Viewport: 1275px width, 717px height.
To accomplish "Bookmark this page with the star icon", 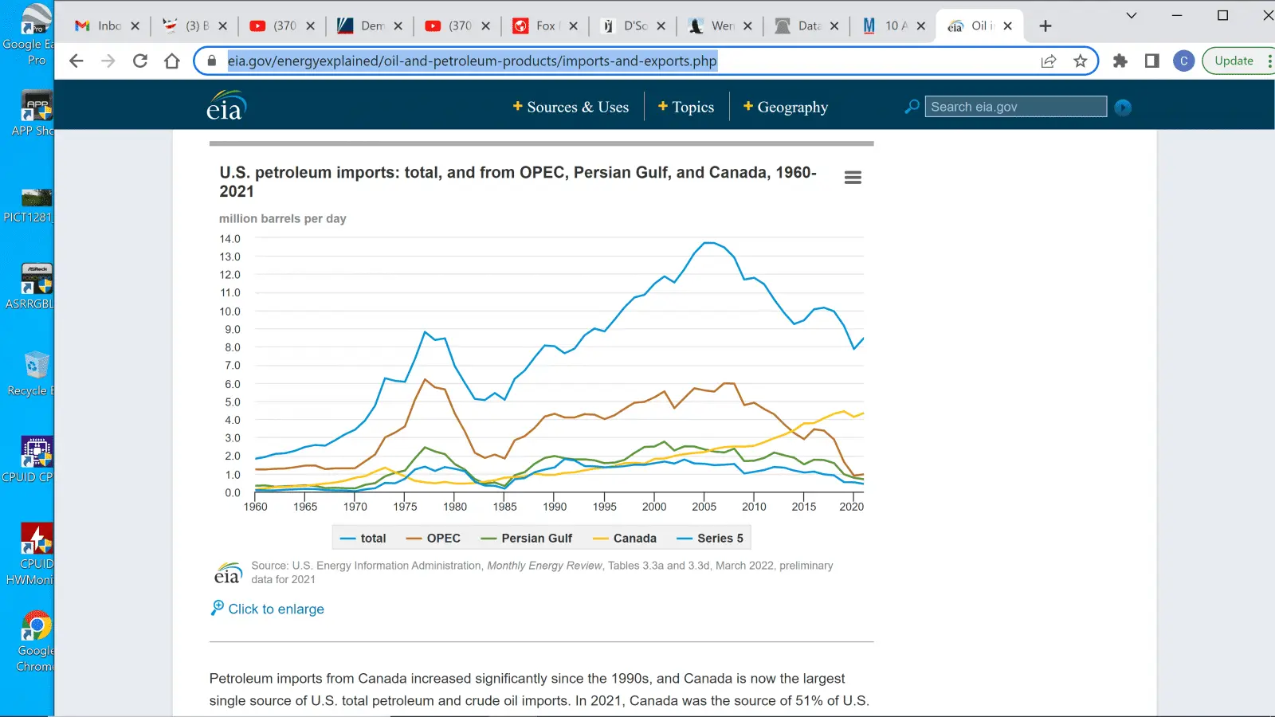I will pyautogui.click(x=1080, y=61).
